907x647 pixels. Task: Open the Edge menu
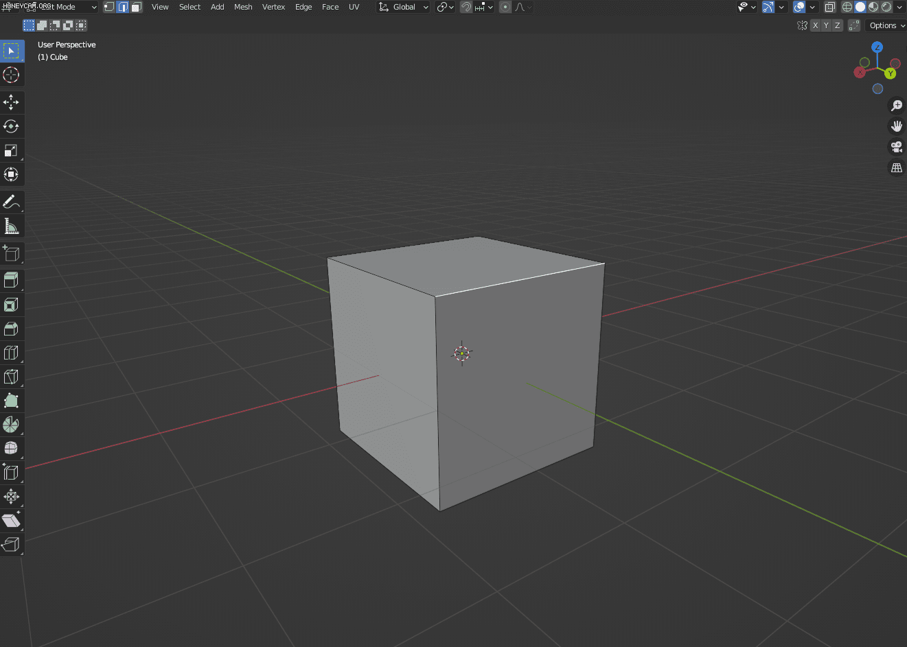pos(303,7)
